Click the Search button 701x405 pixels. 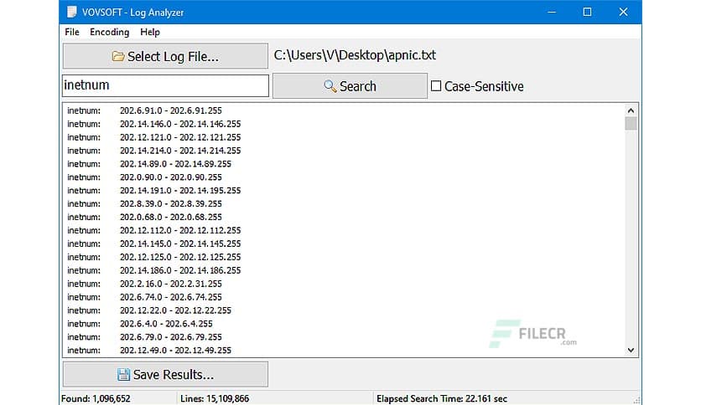click(350, 85)
